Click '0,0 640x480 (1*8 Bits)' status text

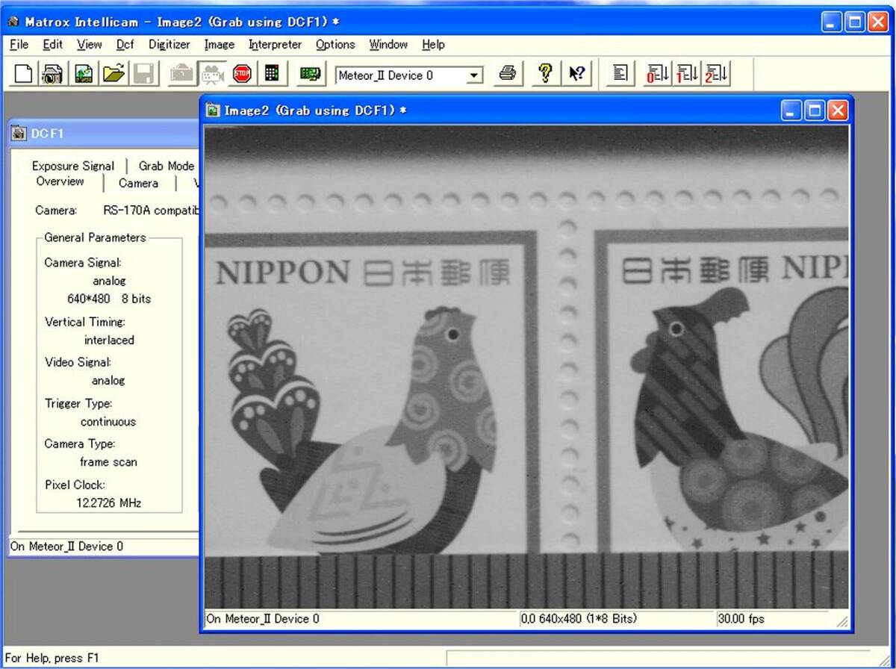pyautogui.click(x=579, y=619)
